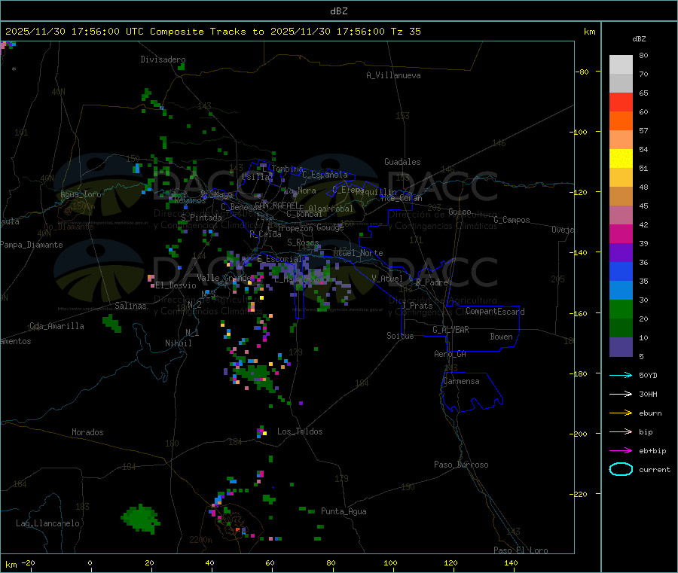Click the Soitue map label
The image size is (678, 573).
pos(400,336)
